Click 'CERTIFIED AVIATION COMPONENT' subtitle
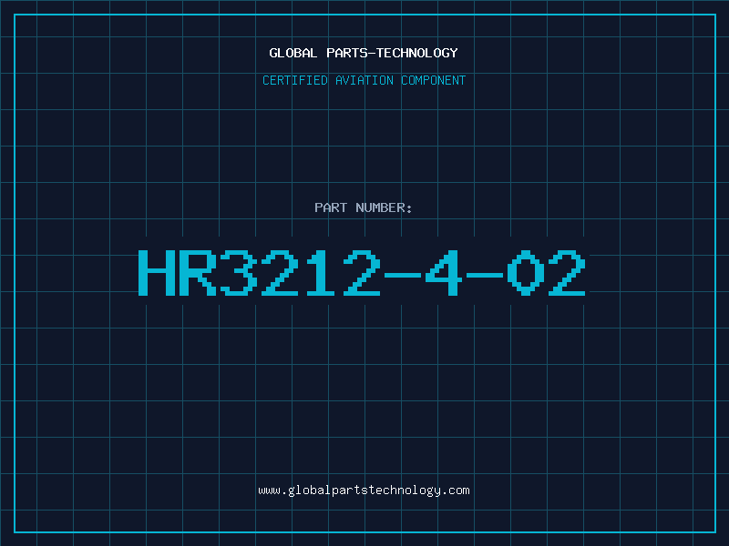The height and width of the screenshot is (546, 729). [364, 80]
